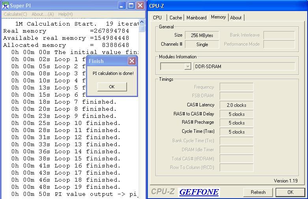Click the Channels # field showing Single
Screen dimensions: 308x199
[202, 45]
